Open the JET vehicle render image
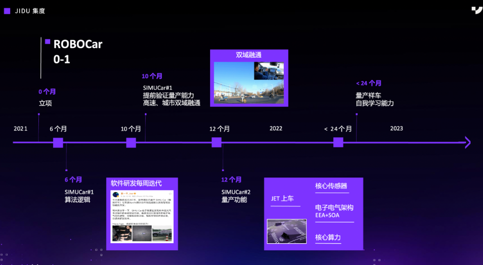The width and height of the screenshot is (483, 265). pyautogui.click(x=287, y=231)
